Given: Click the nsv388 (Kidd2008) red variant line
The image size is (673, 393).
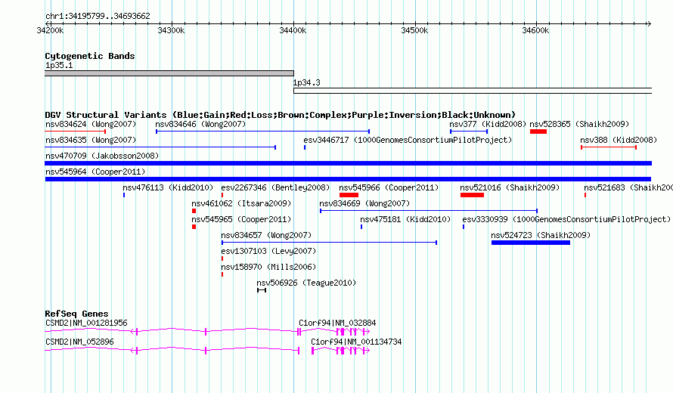Looking at the screenshot, I should pos(609,147).
